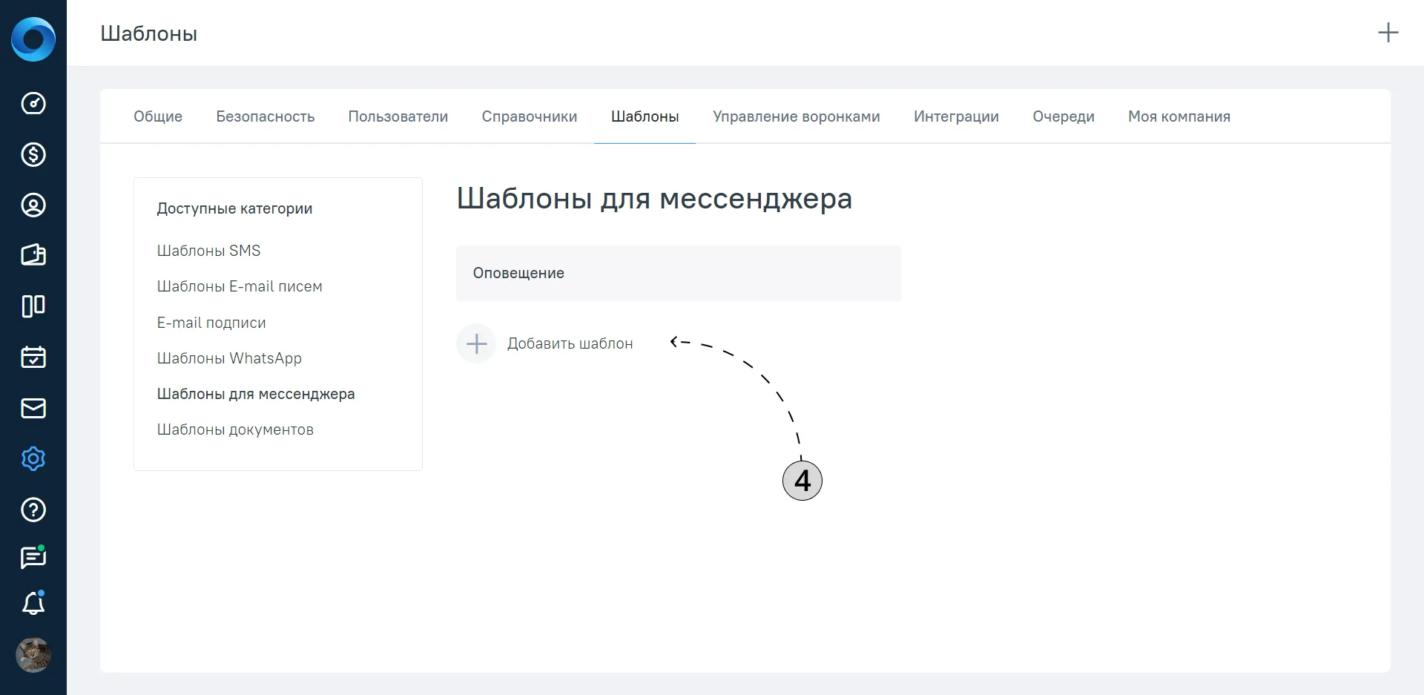This screenshot has height=695, width=1424.
Task: Open the chat messages icon in sidebar
Action: 33,557
